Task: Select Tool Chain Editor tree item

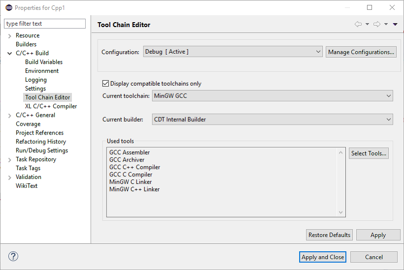Action: click(47, 98)
